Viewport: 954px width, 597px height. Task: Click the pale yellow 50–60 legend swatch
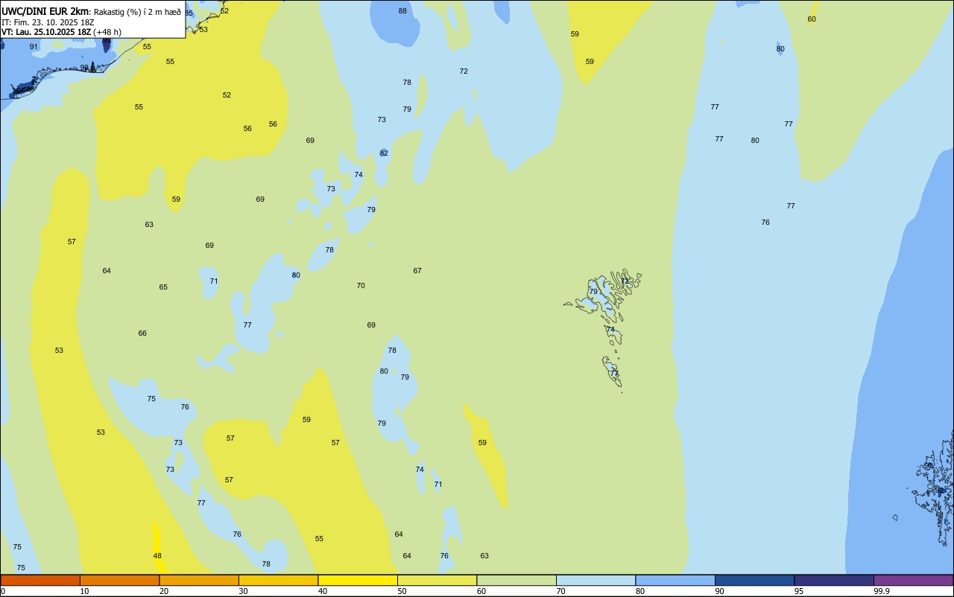pos(437,580)
